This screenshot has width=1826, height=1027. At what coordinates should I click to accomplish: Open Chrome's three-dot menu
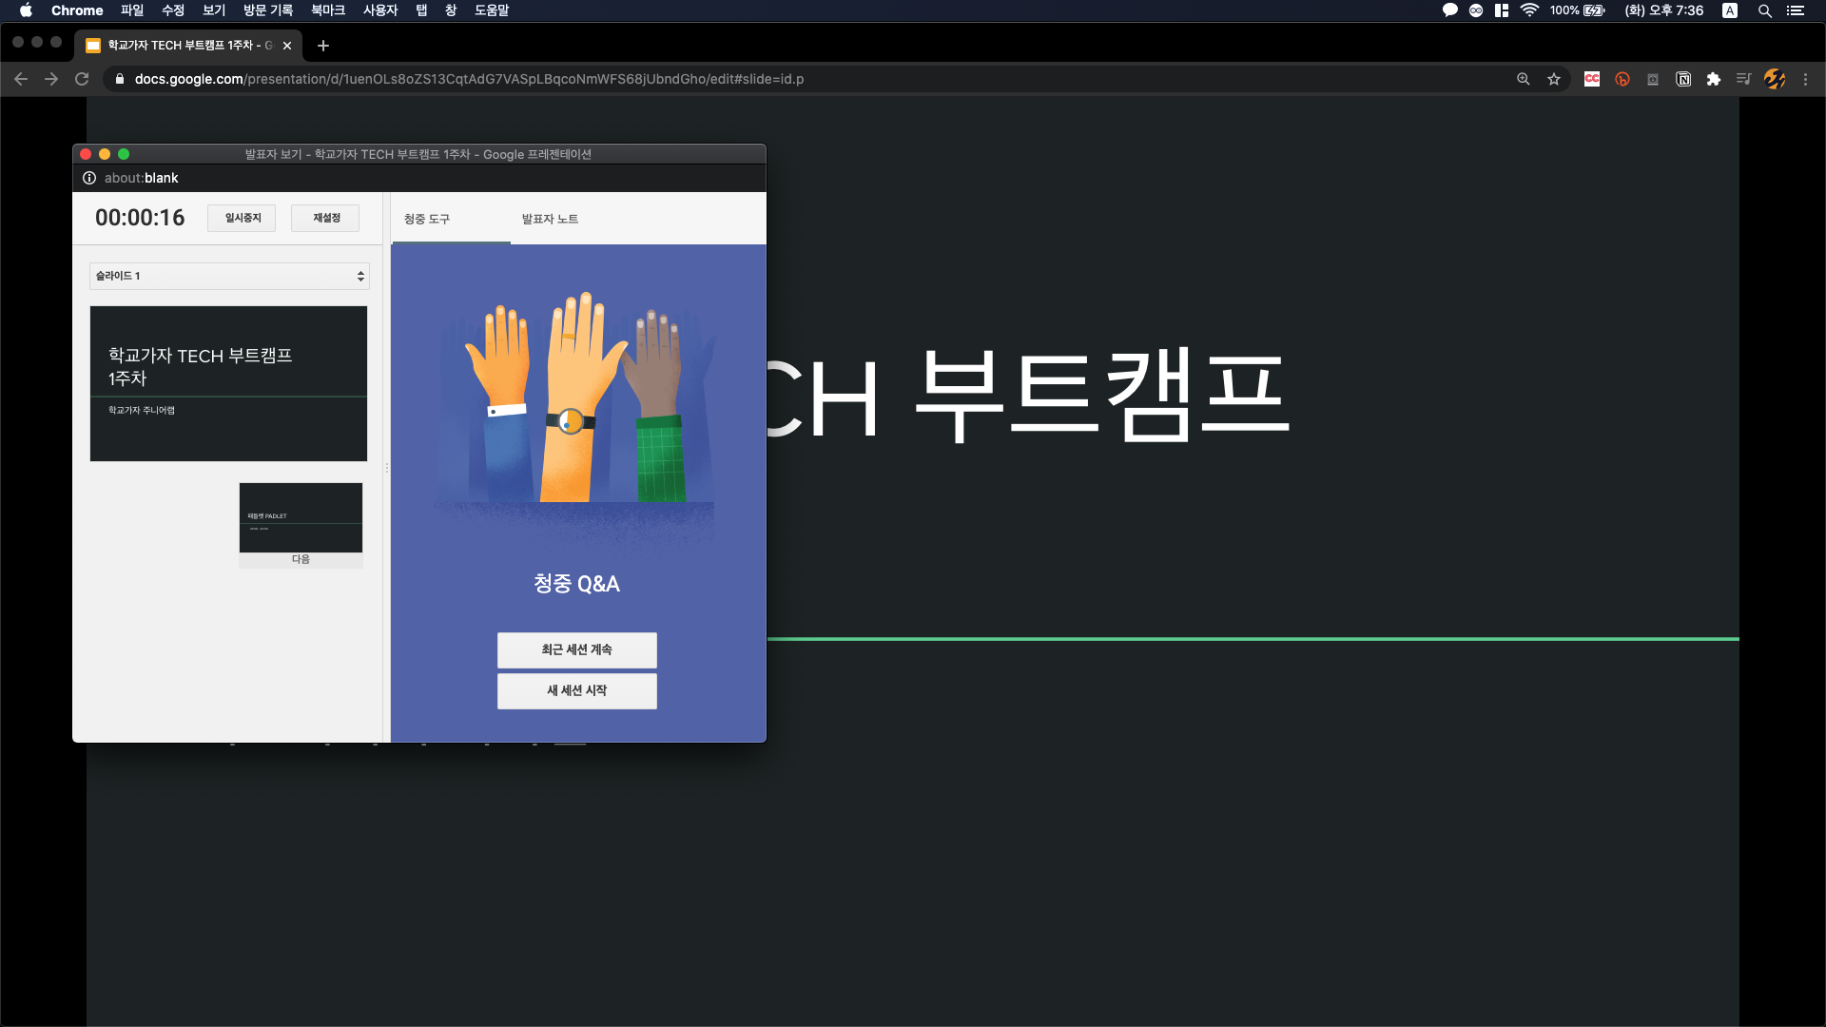click(1805, 79)
